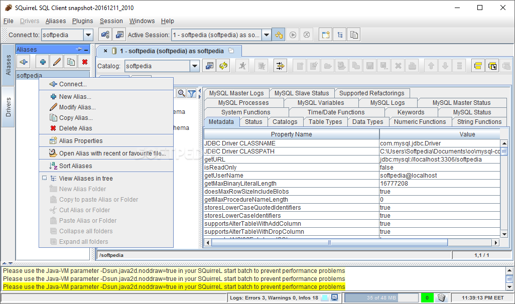Click the new SQL worksheet icon in main toolbar

pyautogui.click(x=325, y=35)
